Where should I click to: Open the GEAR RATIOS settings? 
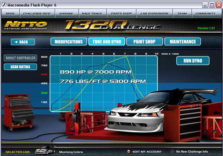pos(21,67)
